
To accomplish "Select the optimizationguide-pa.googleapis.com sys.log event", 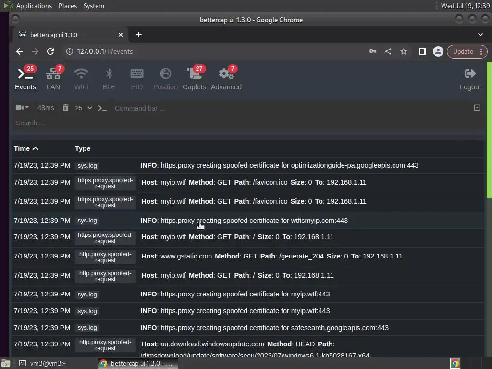I will click(248, 165).
